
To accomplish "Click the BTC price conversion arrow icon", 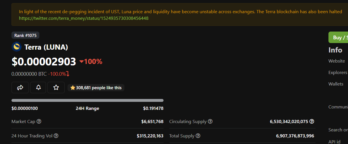I will click(x=68, y=74).
